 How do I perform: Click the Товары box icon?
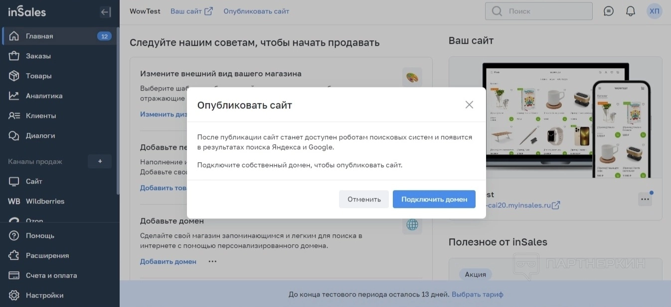14,76
